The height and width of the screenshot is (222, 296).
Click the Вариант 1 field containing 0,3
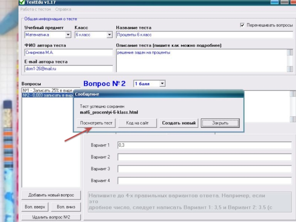205,145
